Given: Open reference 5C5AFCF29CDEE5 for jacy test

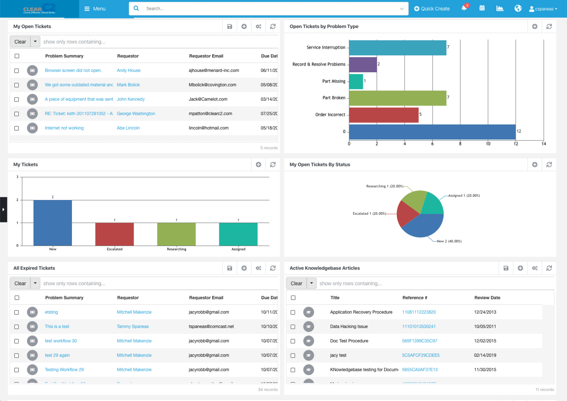Looking at the screenshot, I should point(420,355).
